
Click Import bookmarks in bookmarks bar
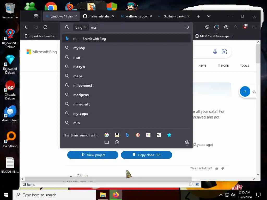[x=40, y=36]
